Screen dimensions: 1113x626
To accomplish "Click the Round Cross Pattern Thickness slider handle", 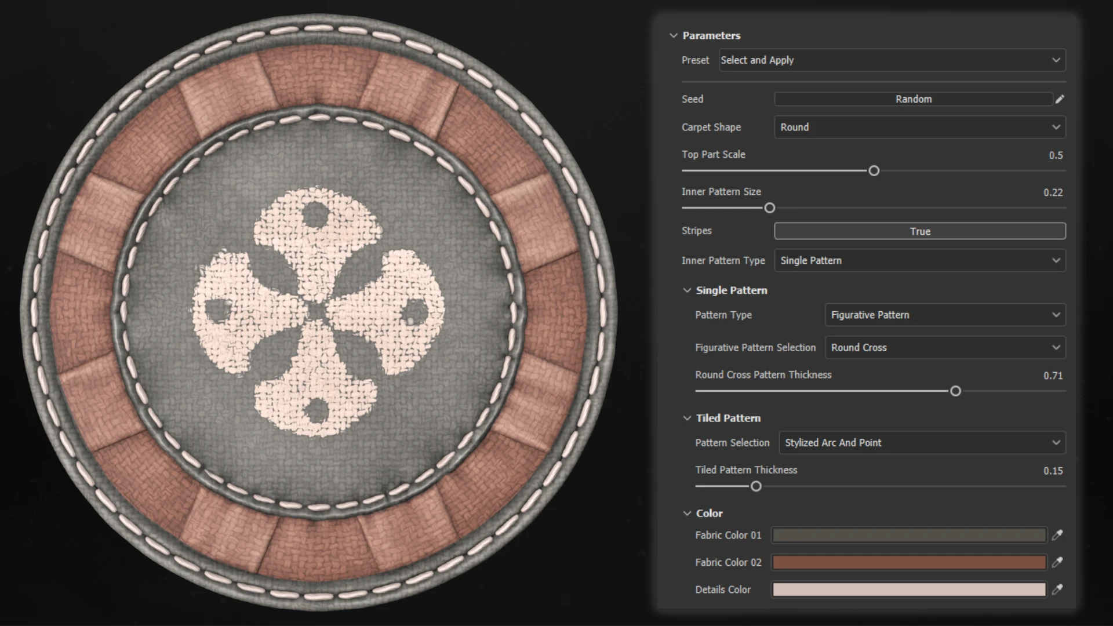I will tap(955, 391).
